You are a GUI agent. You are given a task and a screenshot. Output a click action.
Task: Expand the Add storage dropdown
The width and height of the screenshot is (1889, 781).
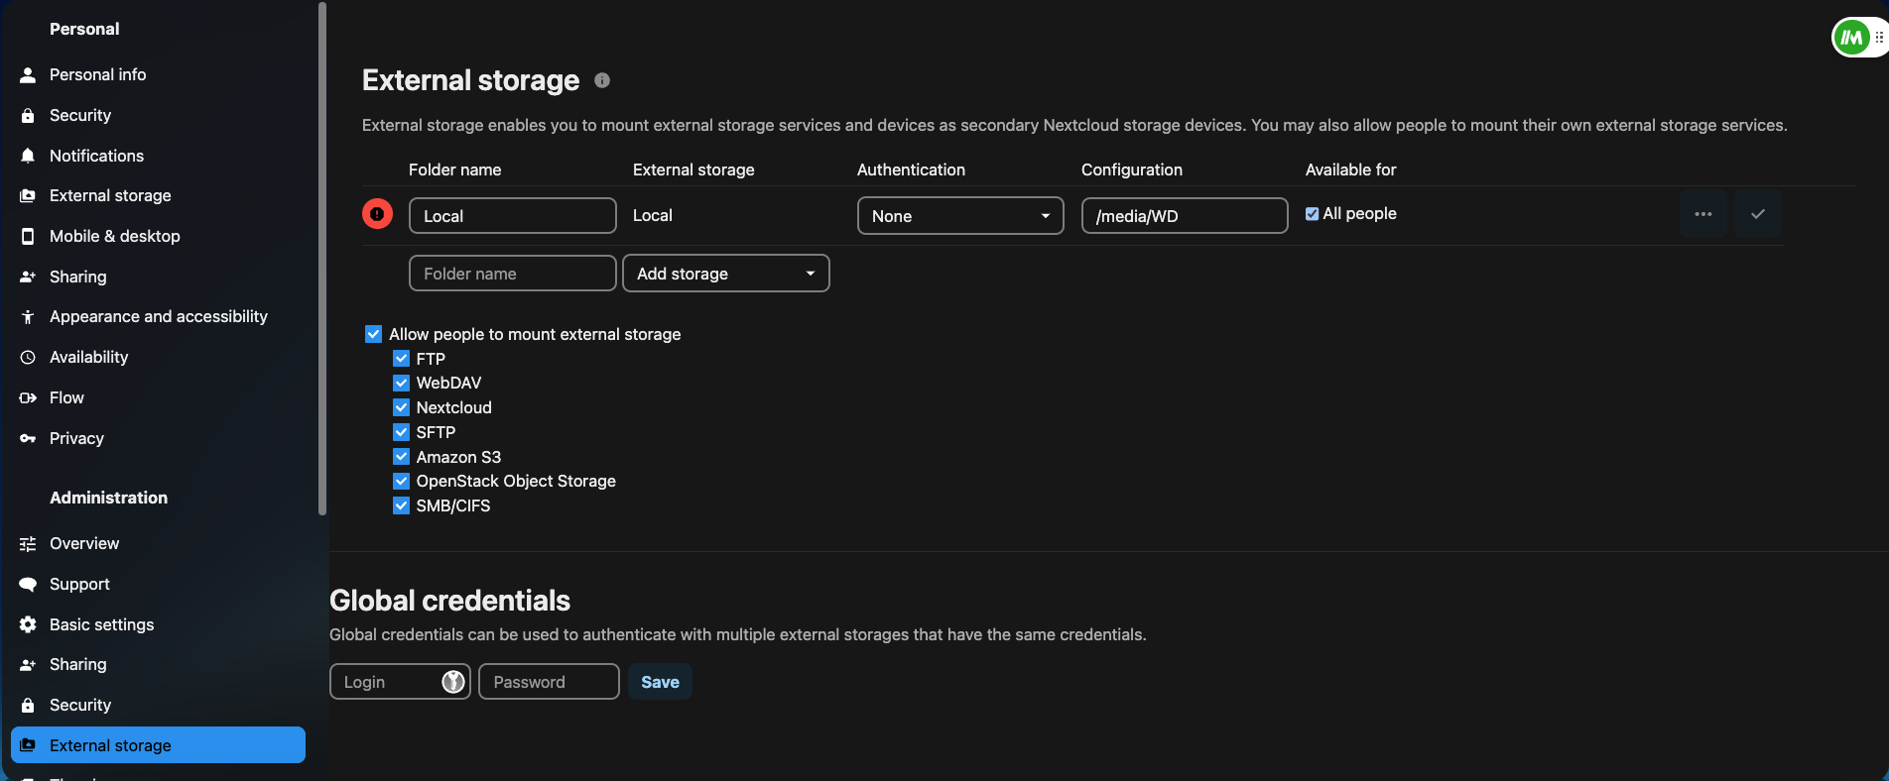tap(726, 274)
